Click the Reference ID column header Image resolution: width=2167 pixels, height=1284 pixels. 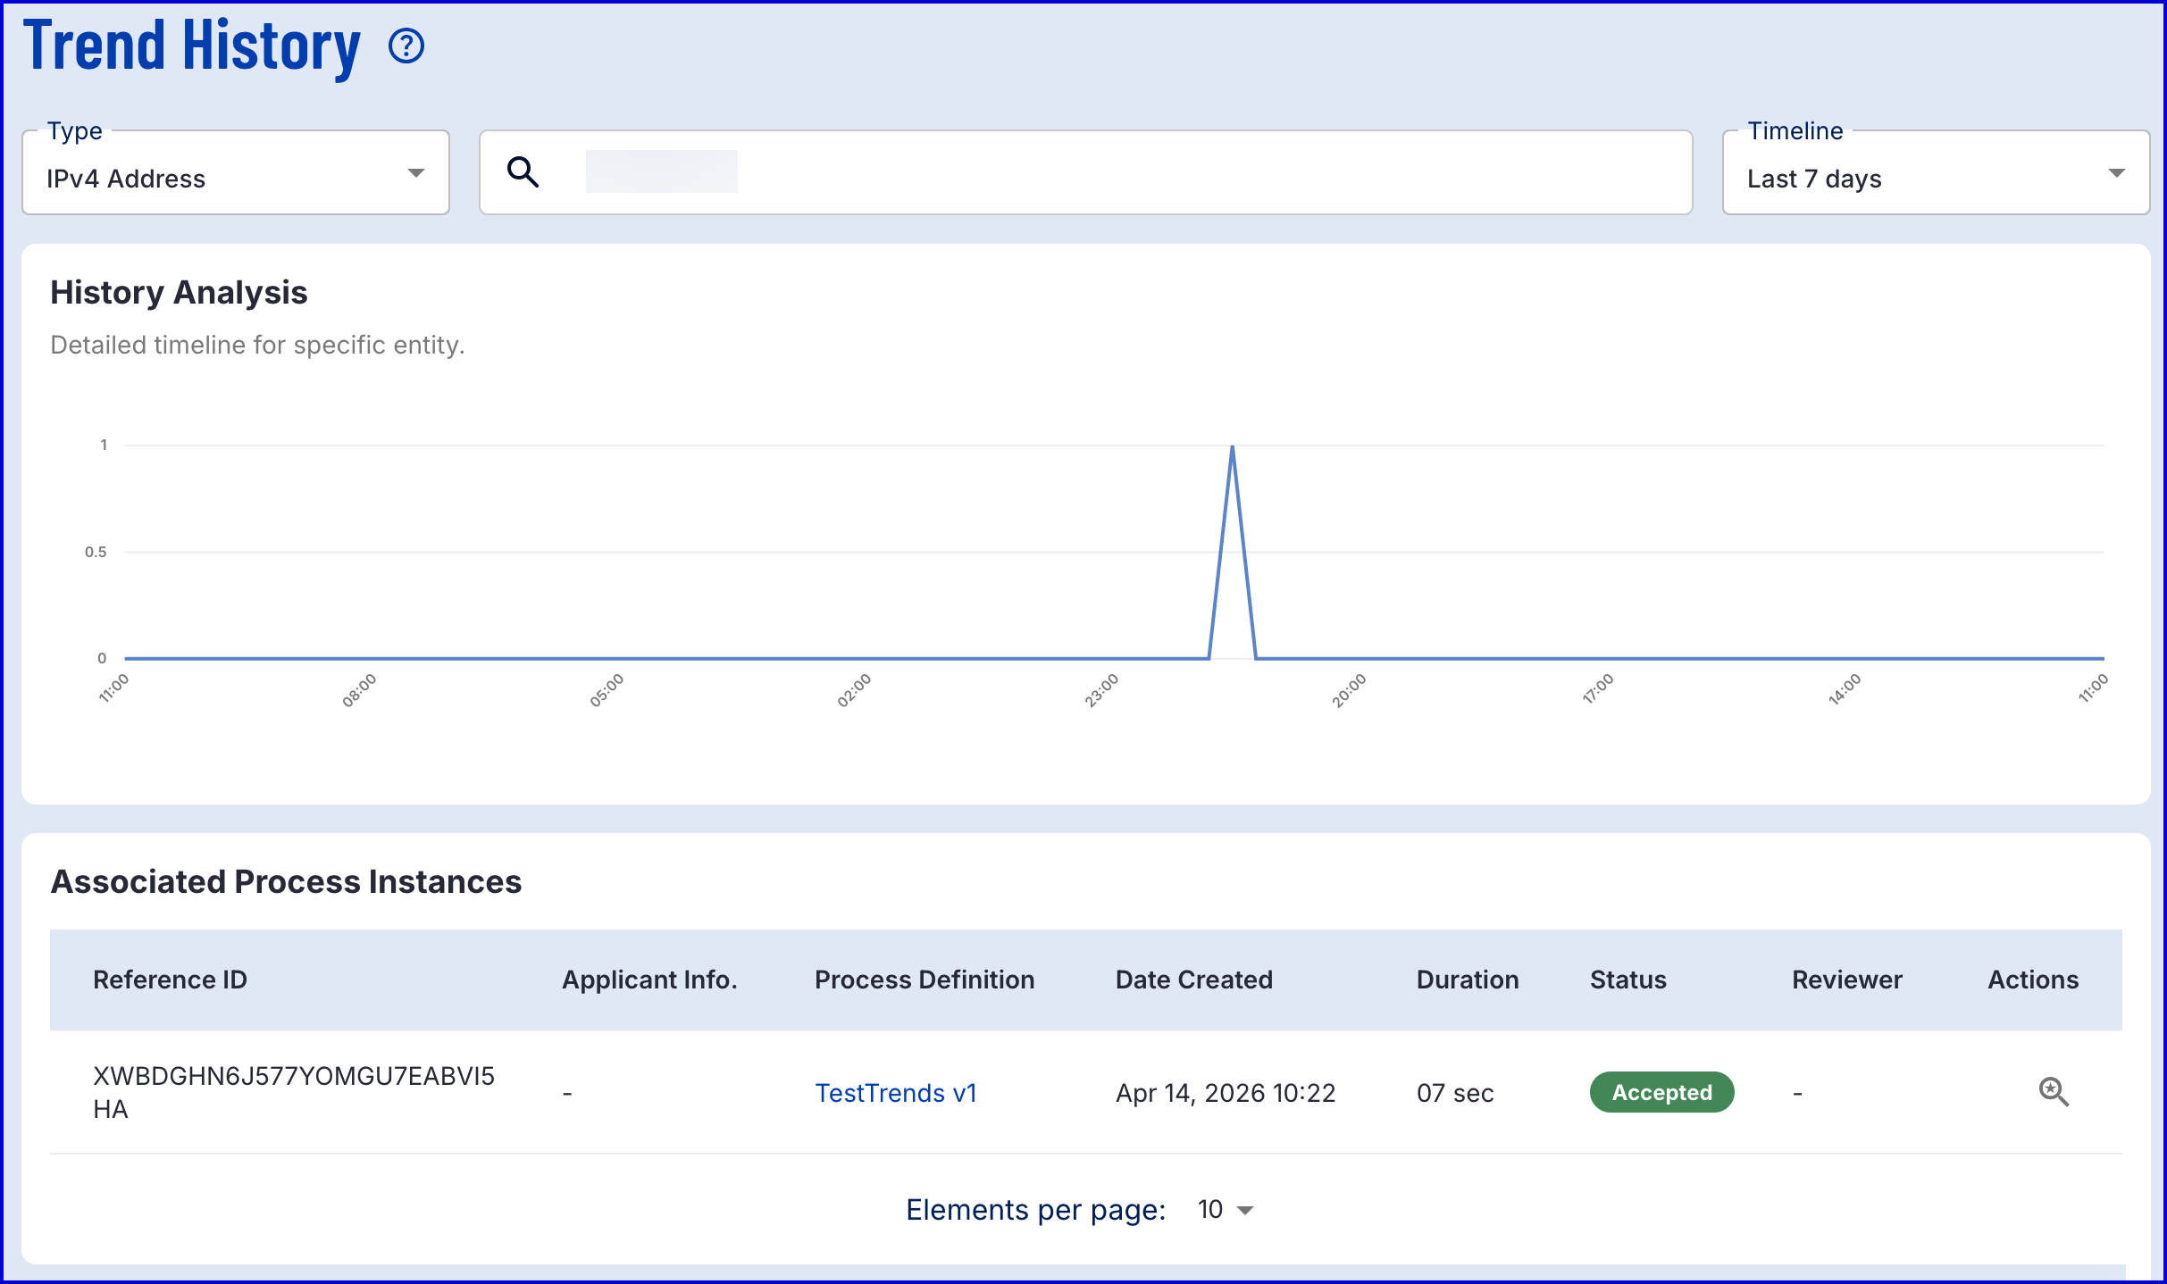click(170, 980)
